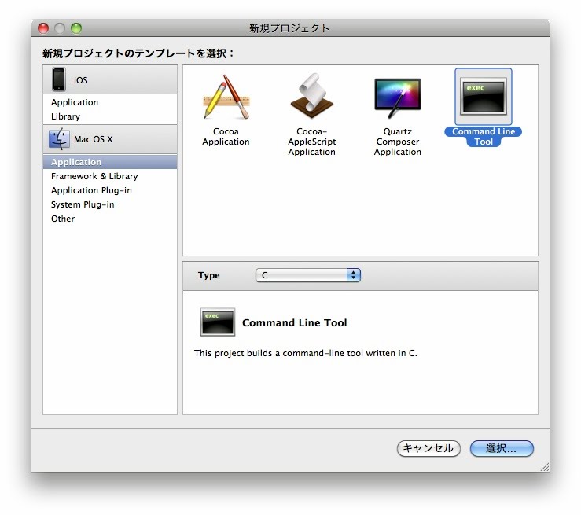Select the Other category in sidebar
The image size is (581, 515).
63,219
